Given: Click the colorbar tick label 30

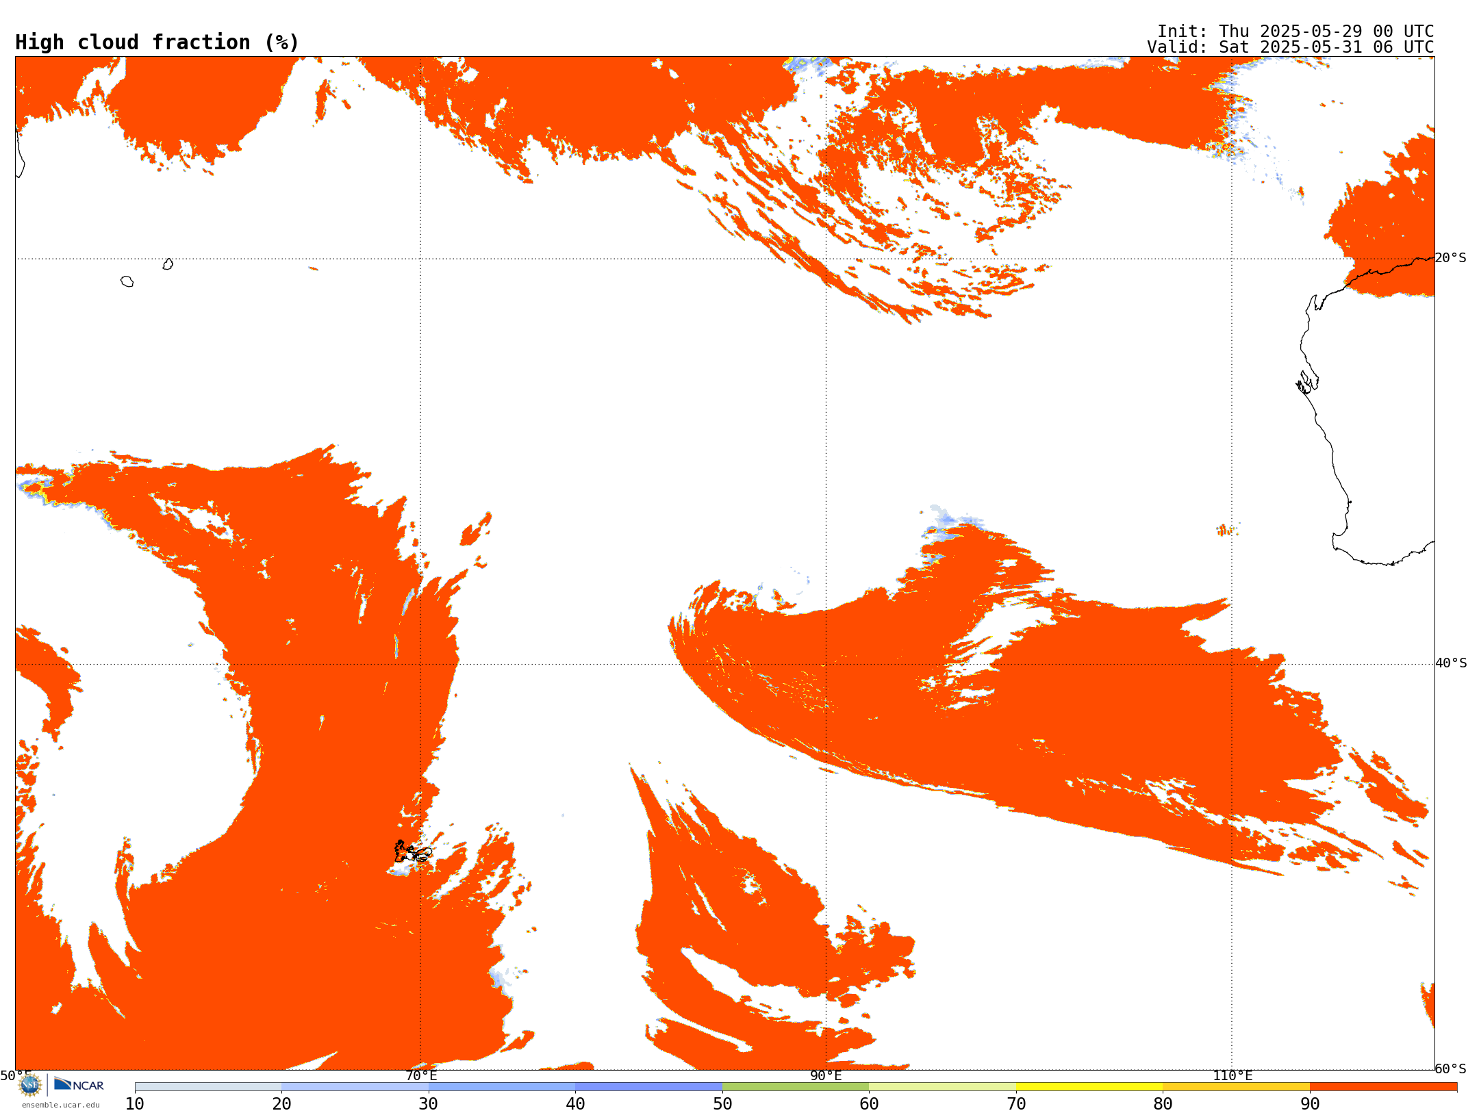Looking at the screenshot, I should pos(429,1104).
